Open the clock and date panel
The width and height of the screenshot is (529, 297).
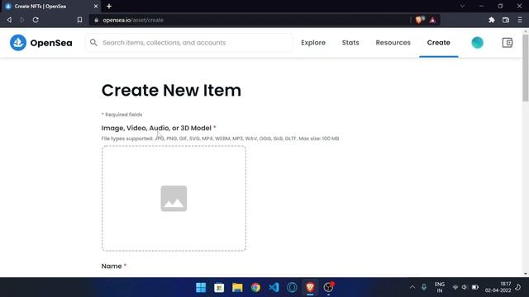(x=498, y=287)
